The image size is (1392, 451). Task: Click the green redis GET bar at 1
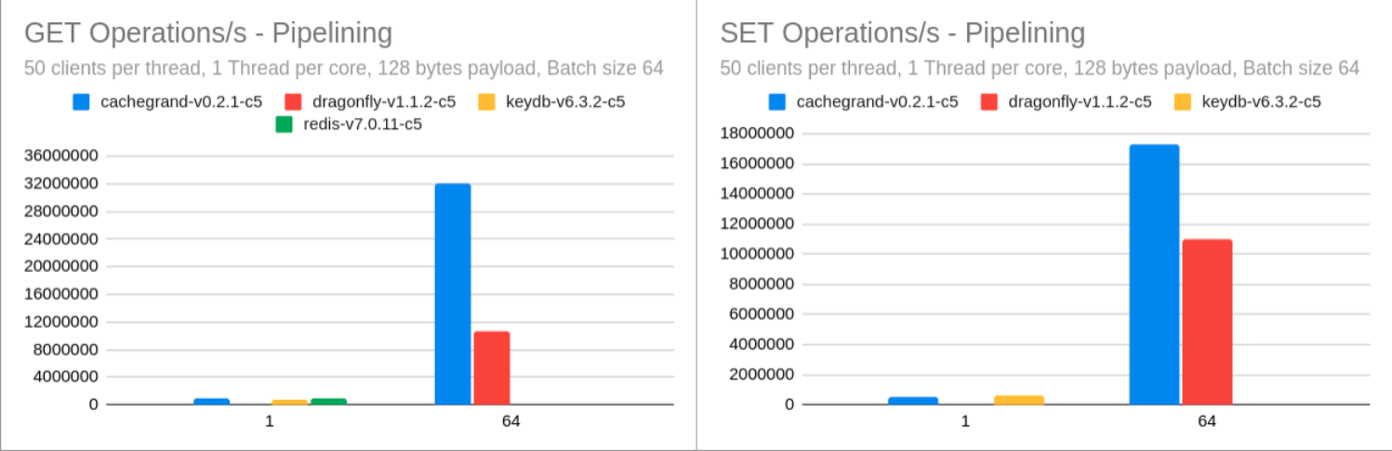click(x=329, y=402)
